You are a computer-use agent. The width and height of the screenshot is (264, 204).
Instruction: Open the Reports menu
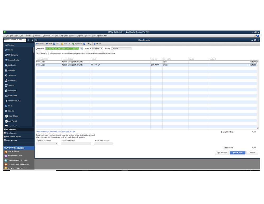(80, 36)
